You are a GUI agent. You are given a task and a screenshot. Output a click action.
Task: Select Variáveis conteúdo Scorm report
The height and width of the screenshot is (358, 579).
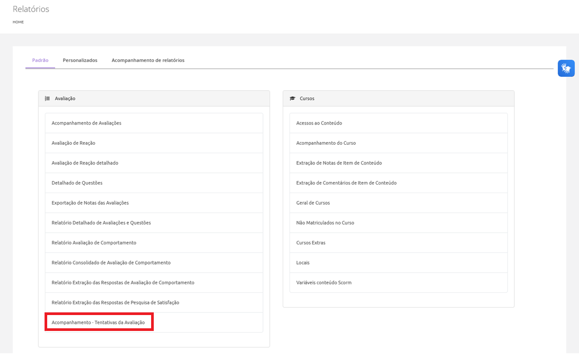(x=398, y=283)
